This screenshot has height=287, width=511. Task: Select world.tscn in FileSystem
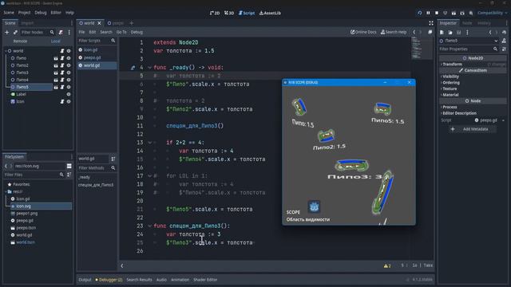click(26, 242)
